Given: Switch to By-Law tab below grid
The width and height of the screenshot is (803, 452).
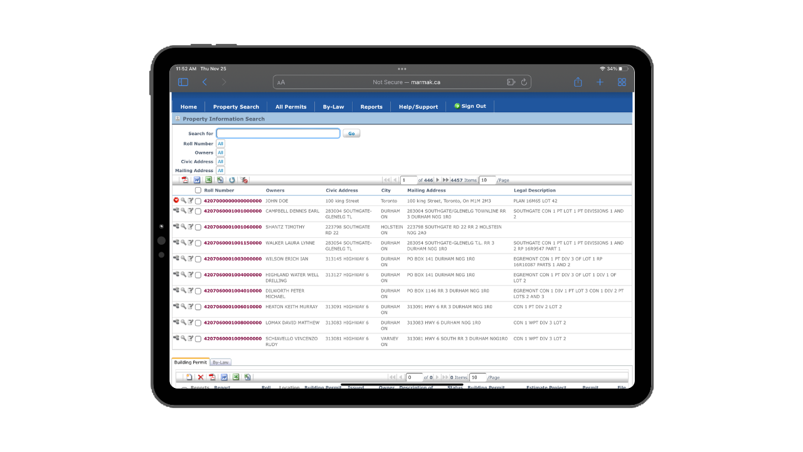Looking at the screenshot, I should tap(220, 362).
